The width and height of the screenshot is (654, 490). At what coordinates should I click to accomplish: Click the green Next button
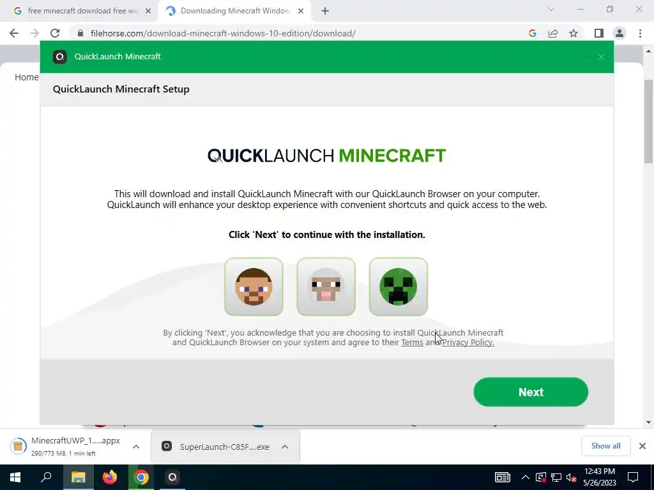coord(531,392)
